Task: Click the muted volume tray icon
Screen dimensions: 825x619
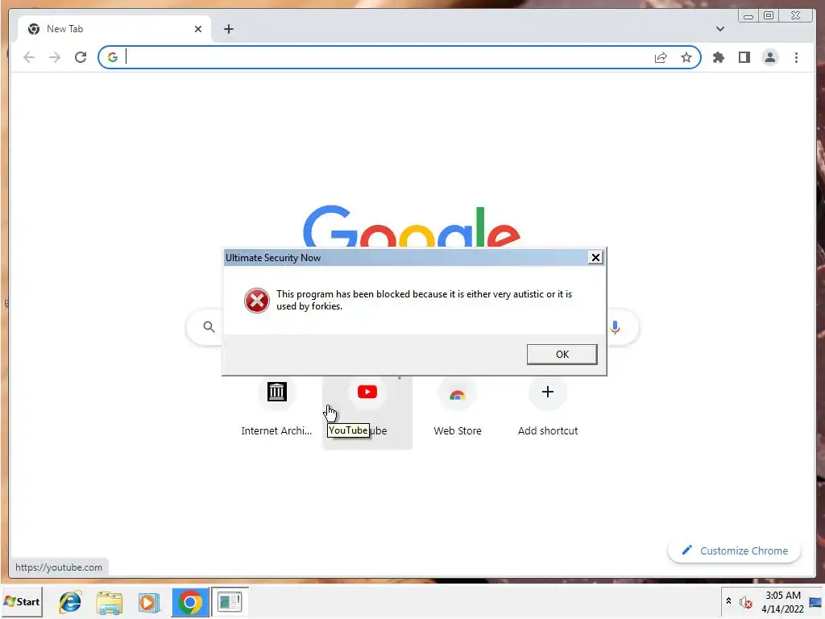Action: click(745, 602)
